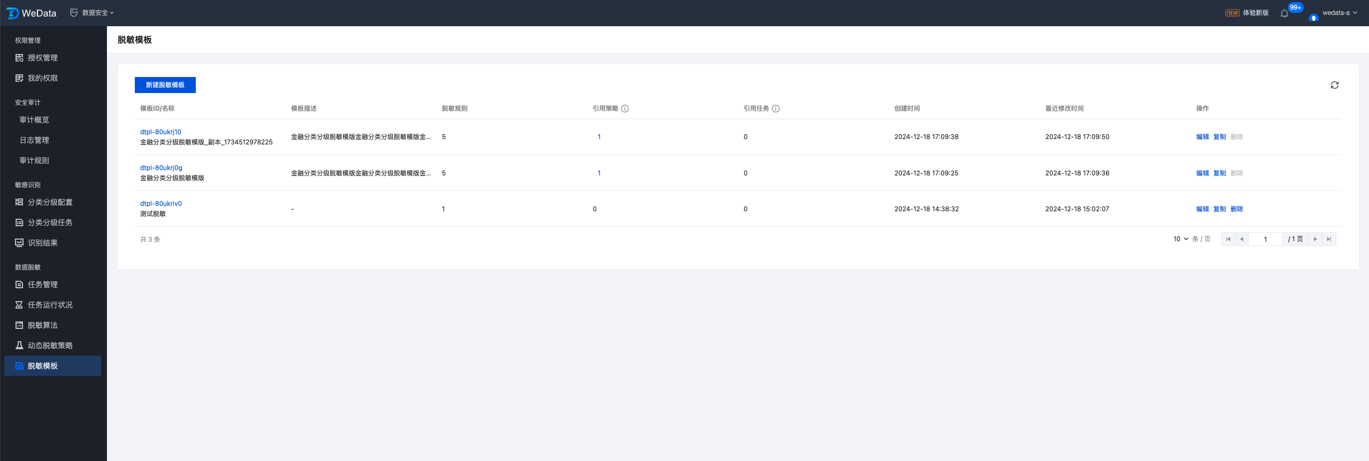Screen dimensions: 1369x461
Task: Click the 分类分级配置 sidebar icon
Action: coord(19,202)
